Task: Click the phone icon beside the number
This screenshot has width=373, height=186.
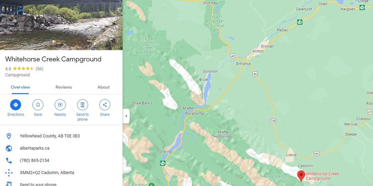Action: click(9, 160)
